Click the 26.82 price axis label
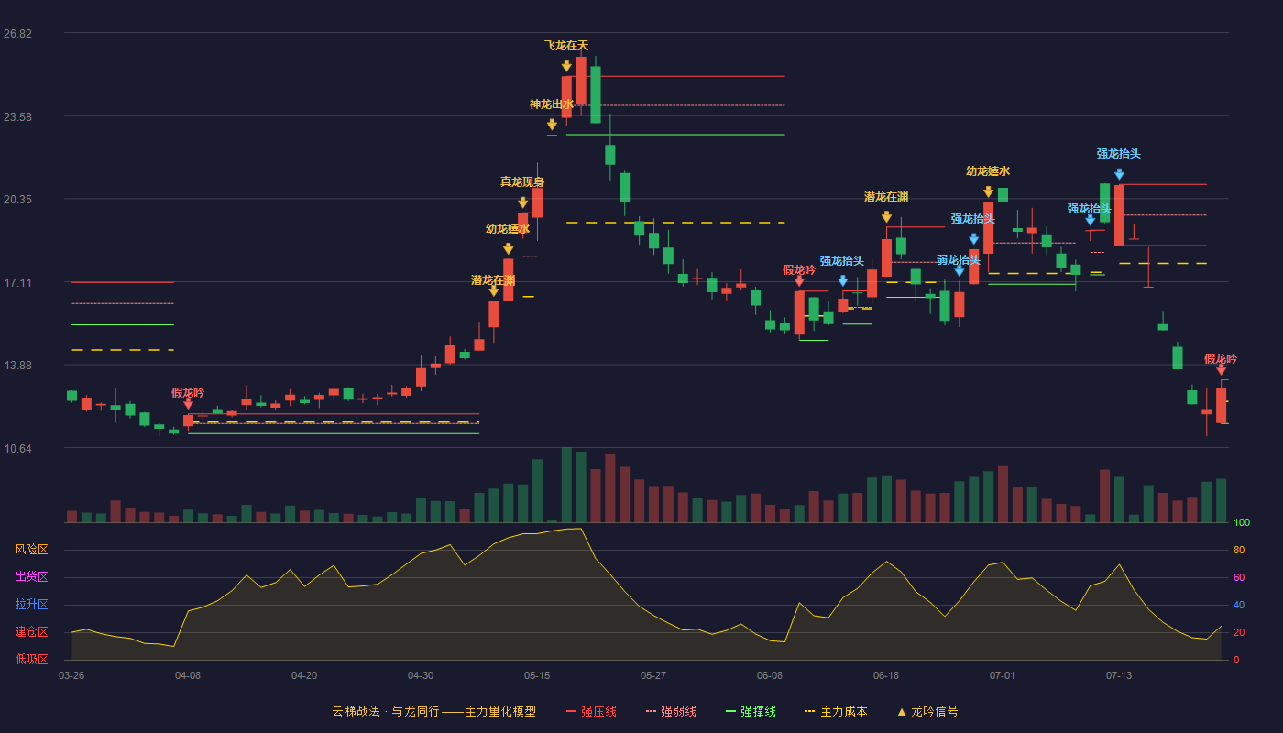 point(17,34)
